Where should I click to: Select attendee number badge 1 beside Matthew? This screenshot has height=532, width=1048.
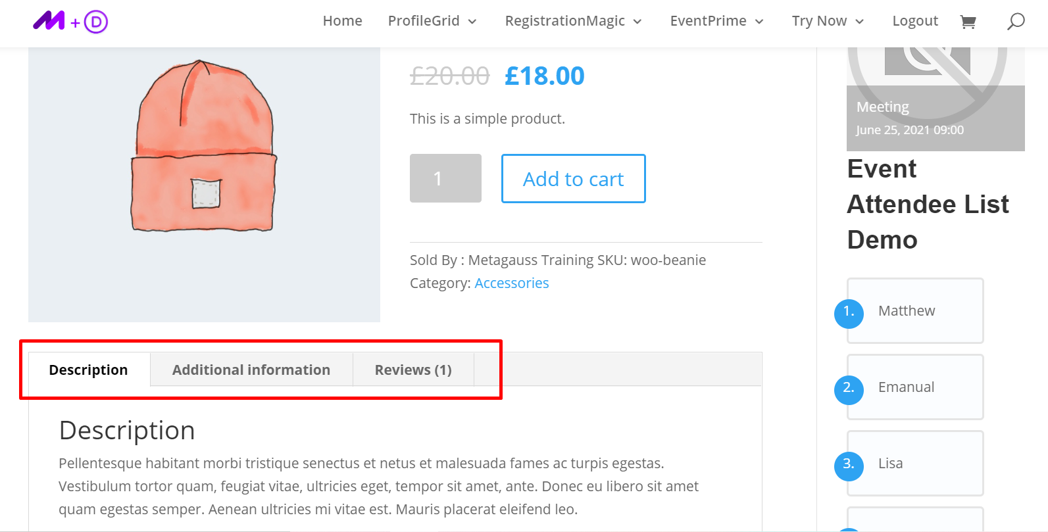point(849,314)
